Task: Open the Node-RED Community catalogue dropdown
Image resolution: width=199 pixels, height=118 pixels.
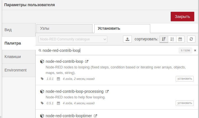Action: pos(73,39)
